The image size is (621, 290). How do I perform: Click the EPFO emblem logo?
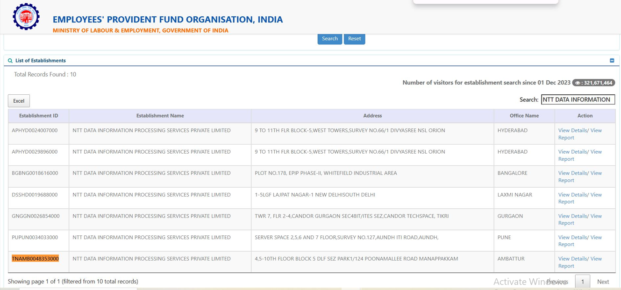26,17
